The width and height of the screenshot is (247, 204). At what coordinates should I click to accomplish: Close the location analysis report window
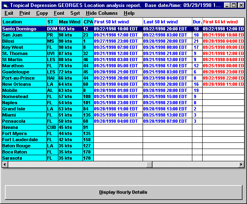pyautogui.click(x=241, y=5)
